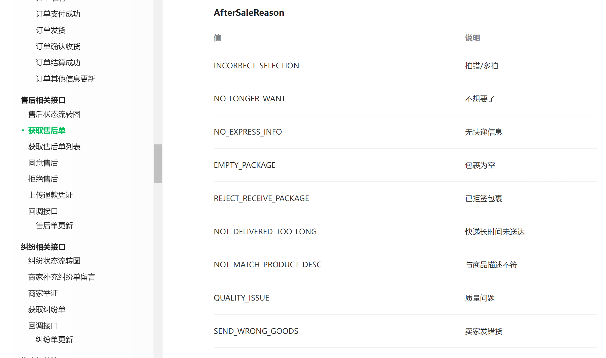This screenshot has height=358, width=606.
Task: Go to 获取纠纷单 page
Action: pos(47,310)
